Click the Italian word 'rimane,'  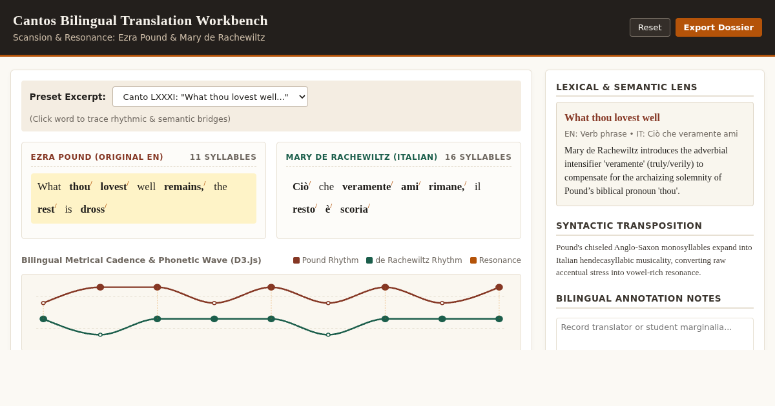[x=447, y=187]
